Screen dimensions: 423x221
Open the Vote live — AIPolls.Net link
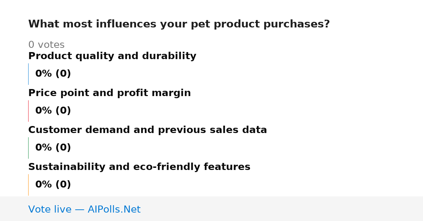pos(84,209)
